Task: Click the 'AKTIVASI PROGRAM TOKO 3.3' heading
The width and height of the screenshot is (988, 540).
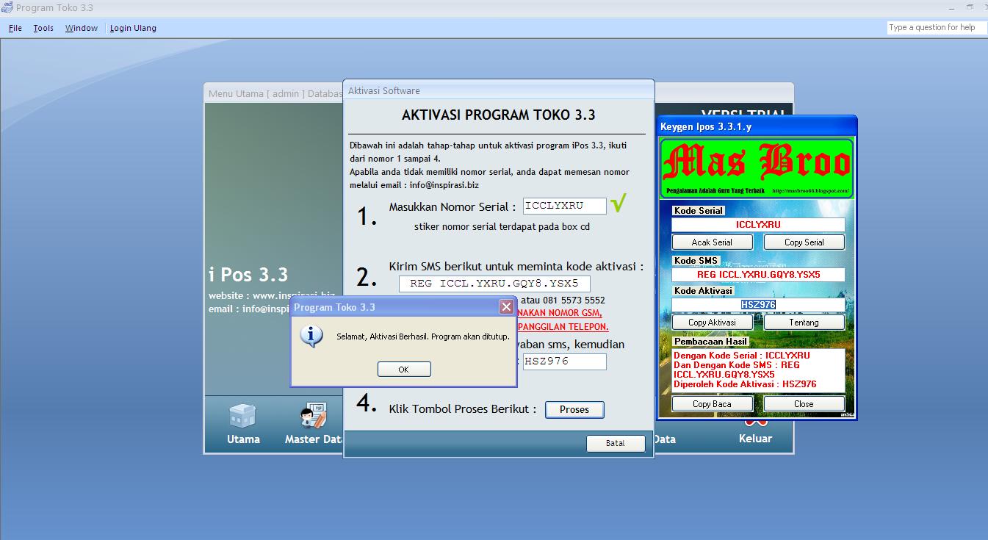Action: (x=498, y=115)
